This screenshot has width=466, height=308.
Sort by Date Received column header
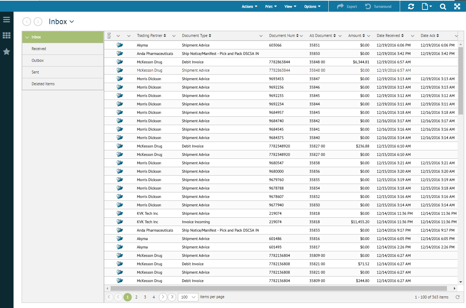pos(388,35)
